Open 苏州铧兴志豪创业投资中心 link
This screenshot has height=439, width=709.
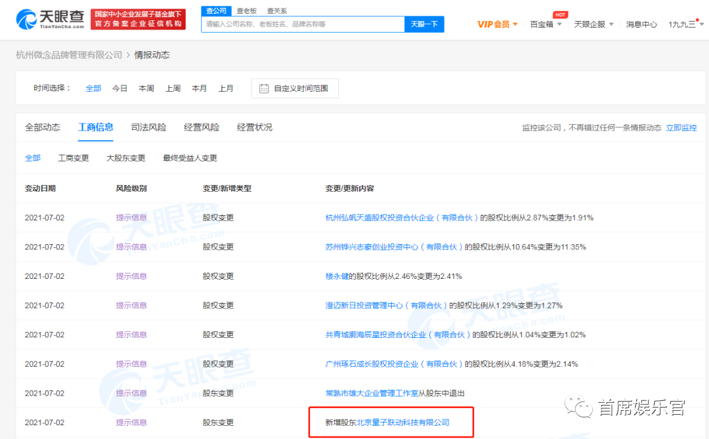pos(394,247)
